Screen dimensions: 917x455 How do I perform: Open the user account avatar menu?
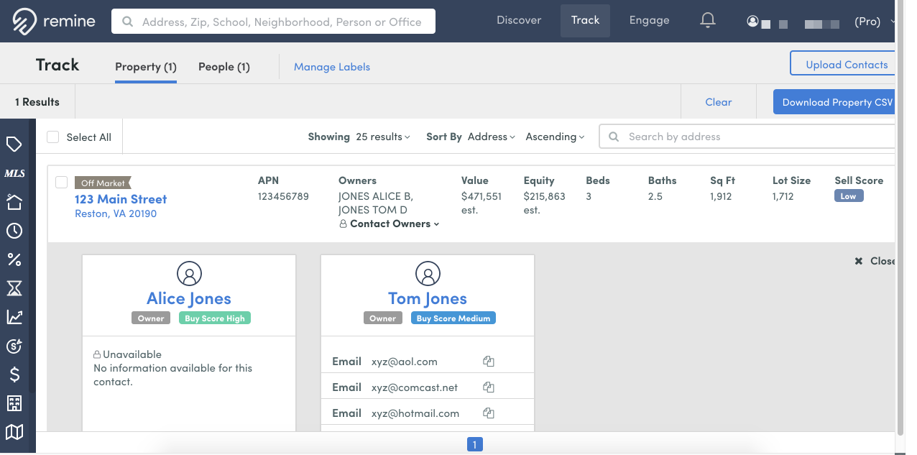point(752,22)
